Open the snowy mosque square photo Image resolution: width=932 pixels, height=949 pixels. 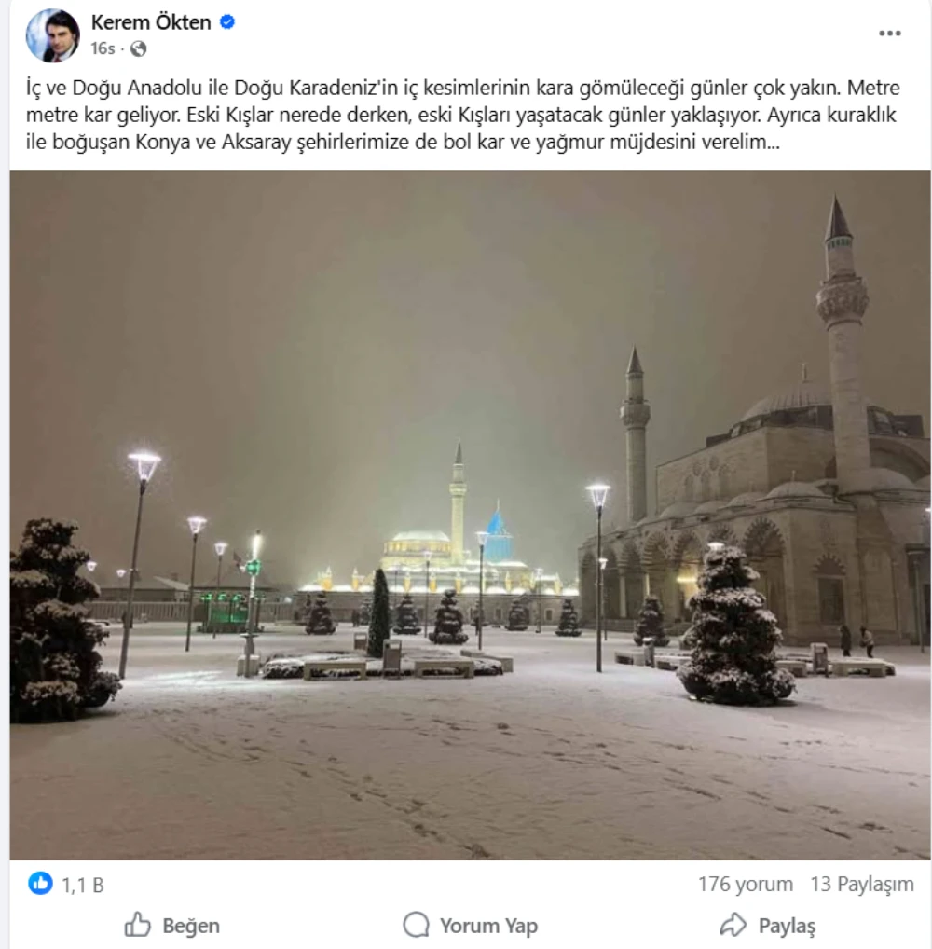click(x=471, y=515)
